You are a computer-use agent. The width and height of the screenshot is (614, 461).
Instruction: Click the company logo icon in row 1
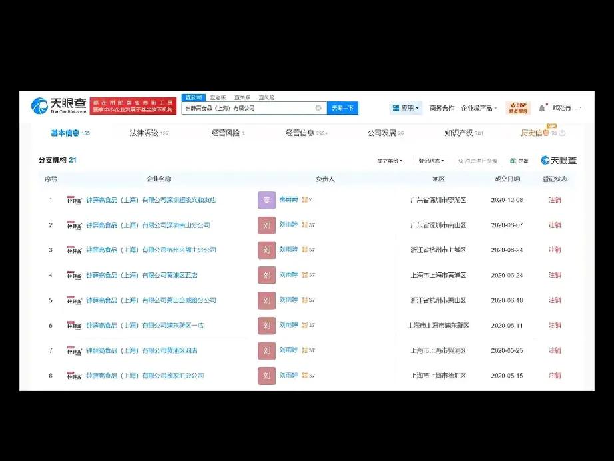tap(74, 200)
